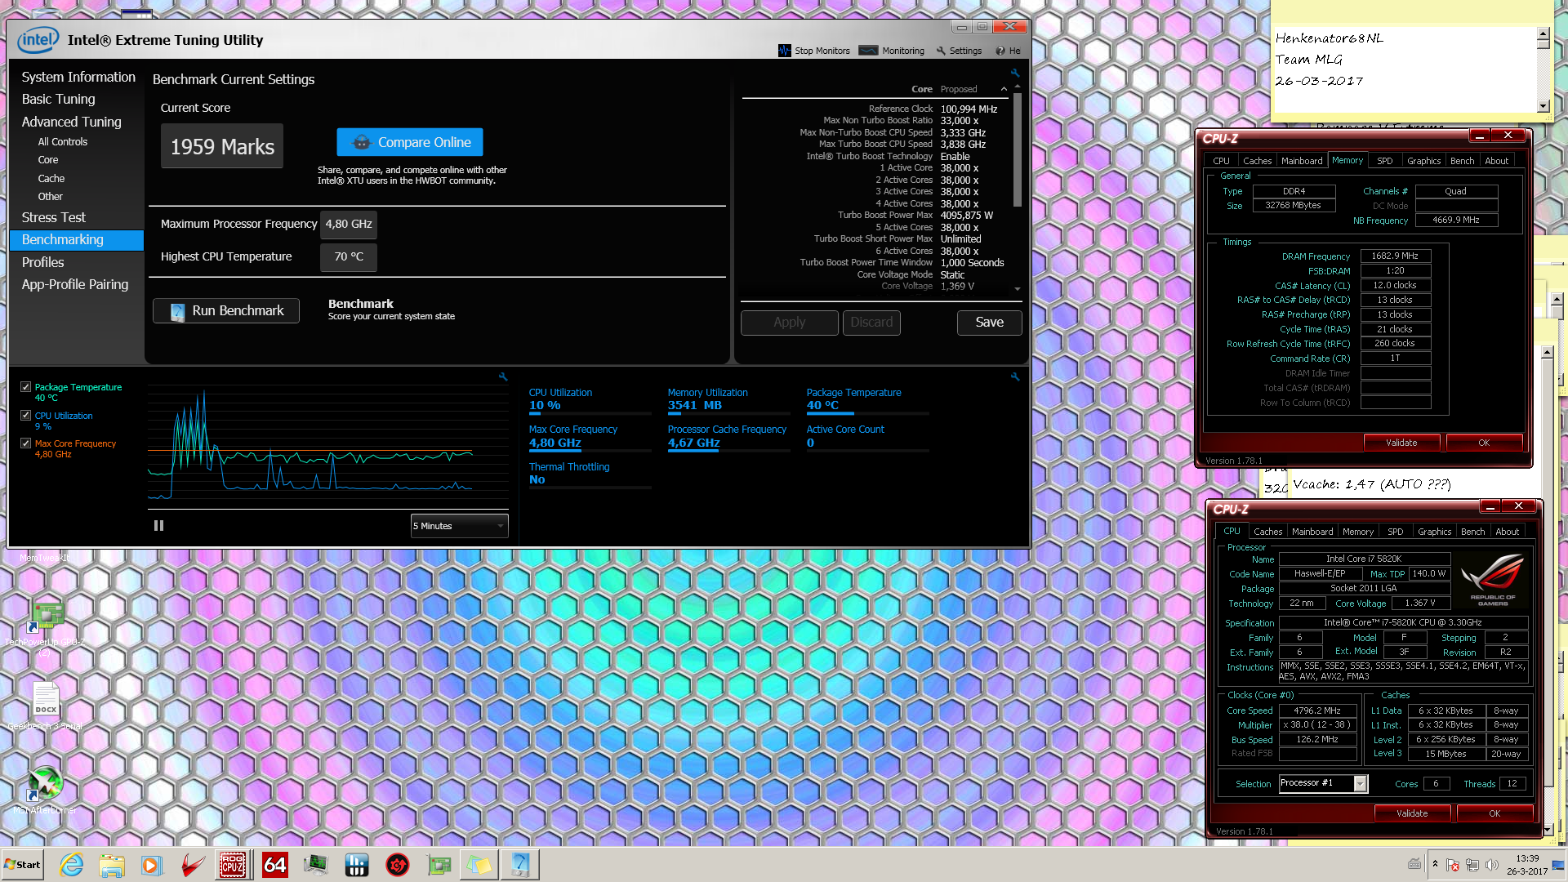Click the XTU settings list scrollbar thumb
The image size is (1568, 882).
coord(1018,151)
